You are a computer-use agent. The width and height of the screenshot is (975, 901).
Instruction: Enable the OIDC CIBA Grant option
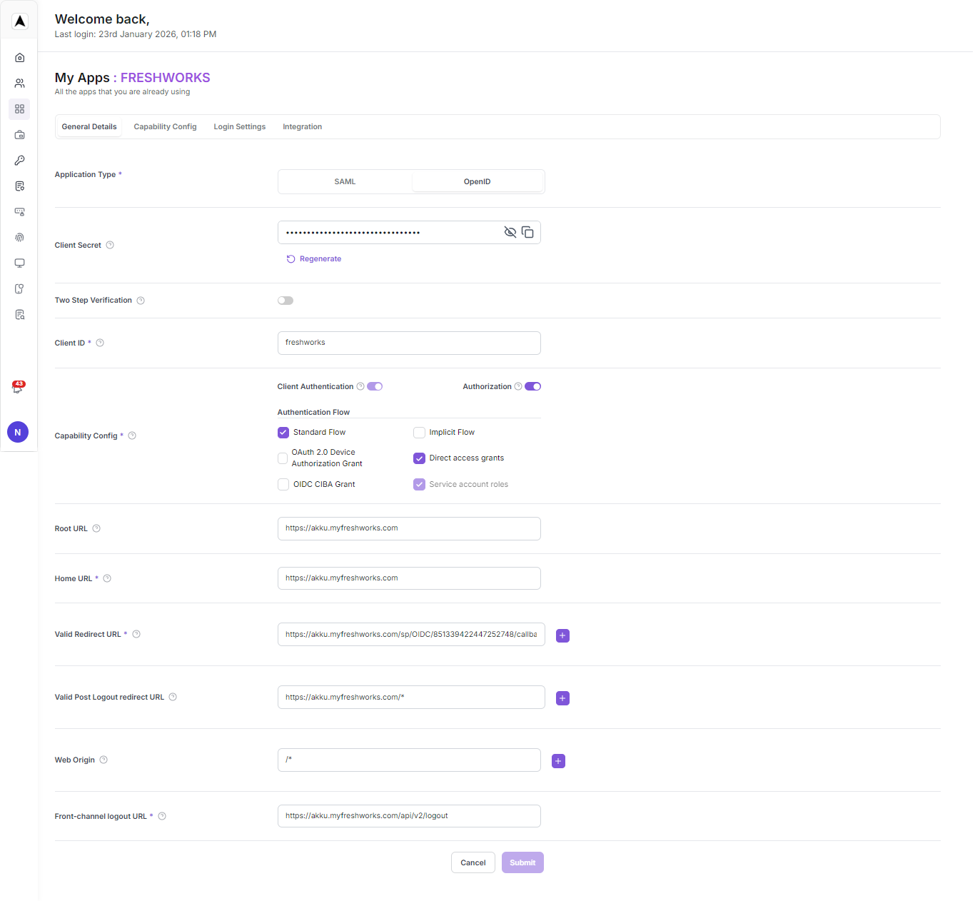tap(283, 484)
